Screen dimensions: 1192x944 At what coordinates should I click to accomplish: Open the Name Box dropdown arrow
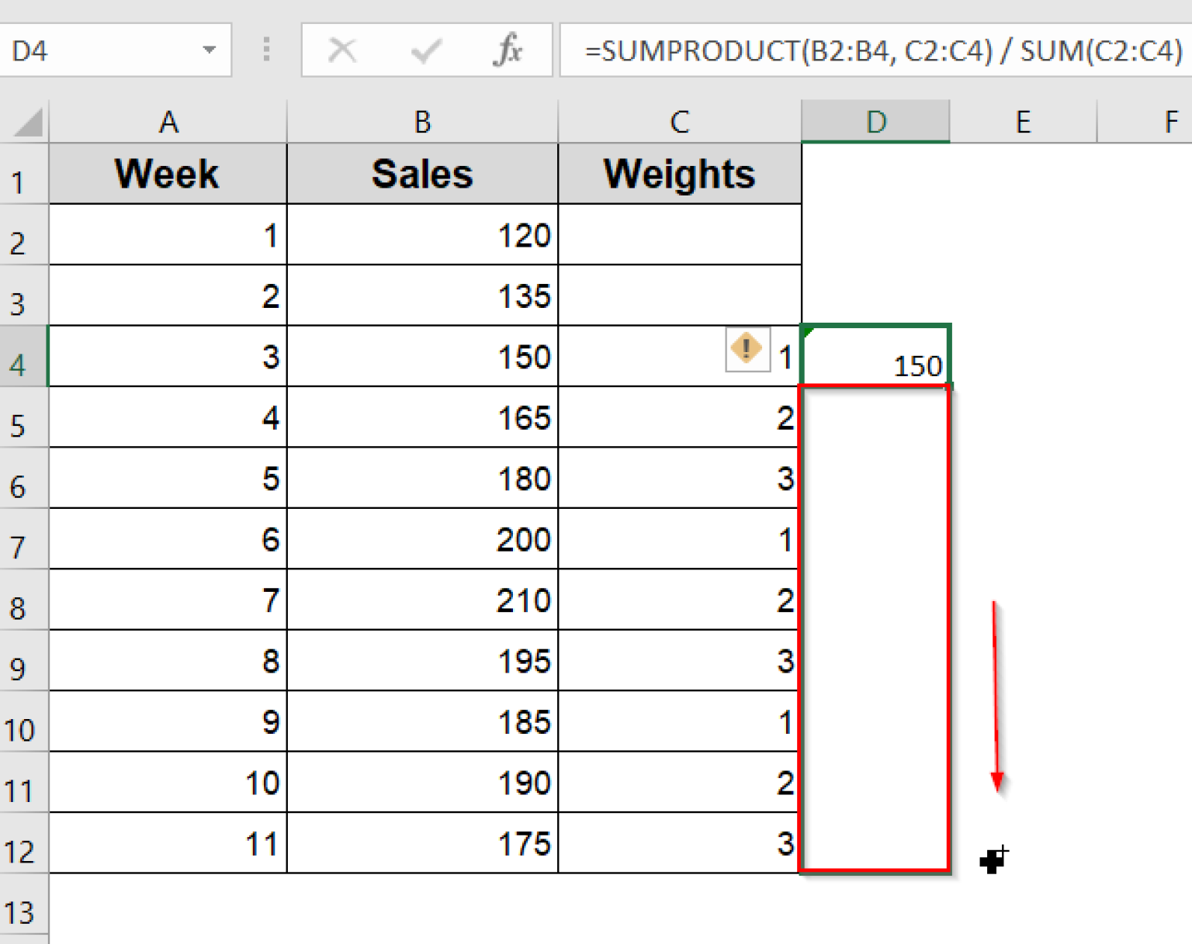click(x=208, y=50)
